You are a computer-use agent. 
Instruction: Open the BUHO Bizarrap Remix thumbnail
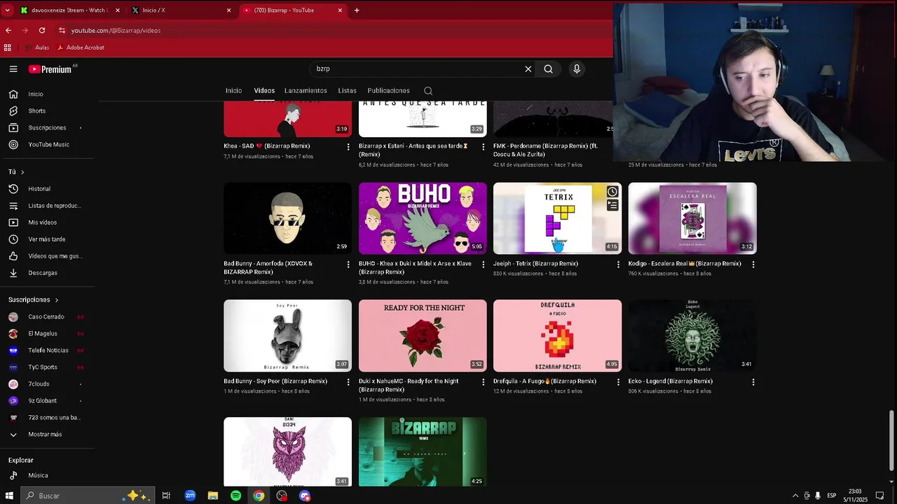click(x=423, y=218)
